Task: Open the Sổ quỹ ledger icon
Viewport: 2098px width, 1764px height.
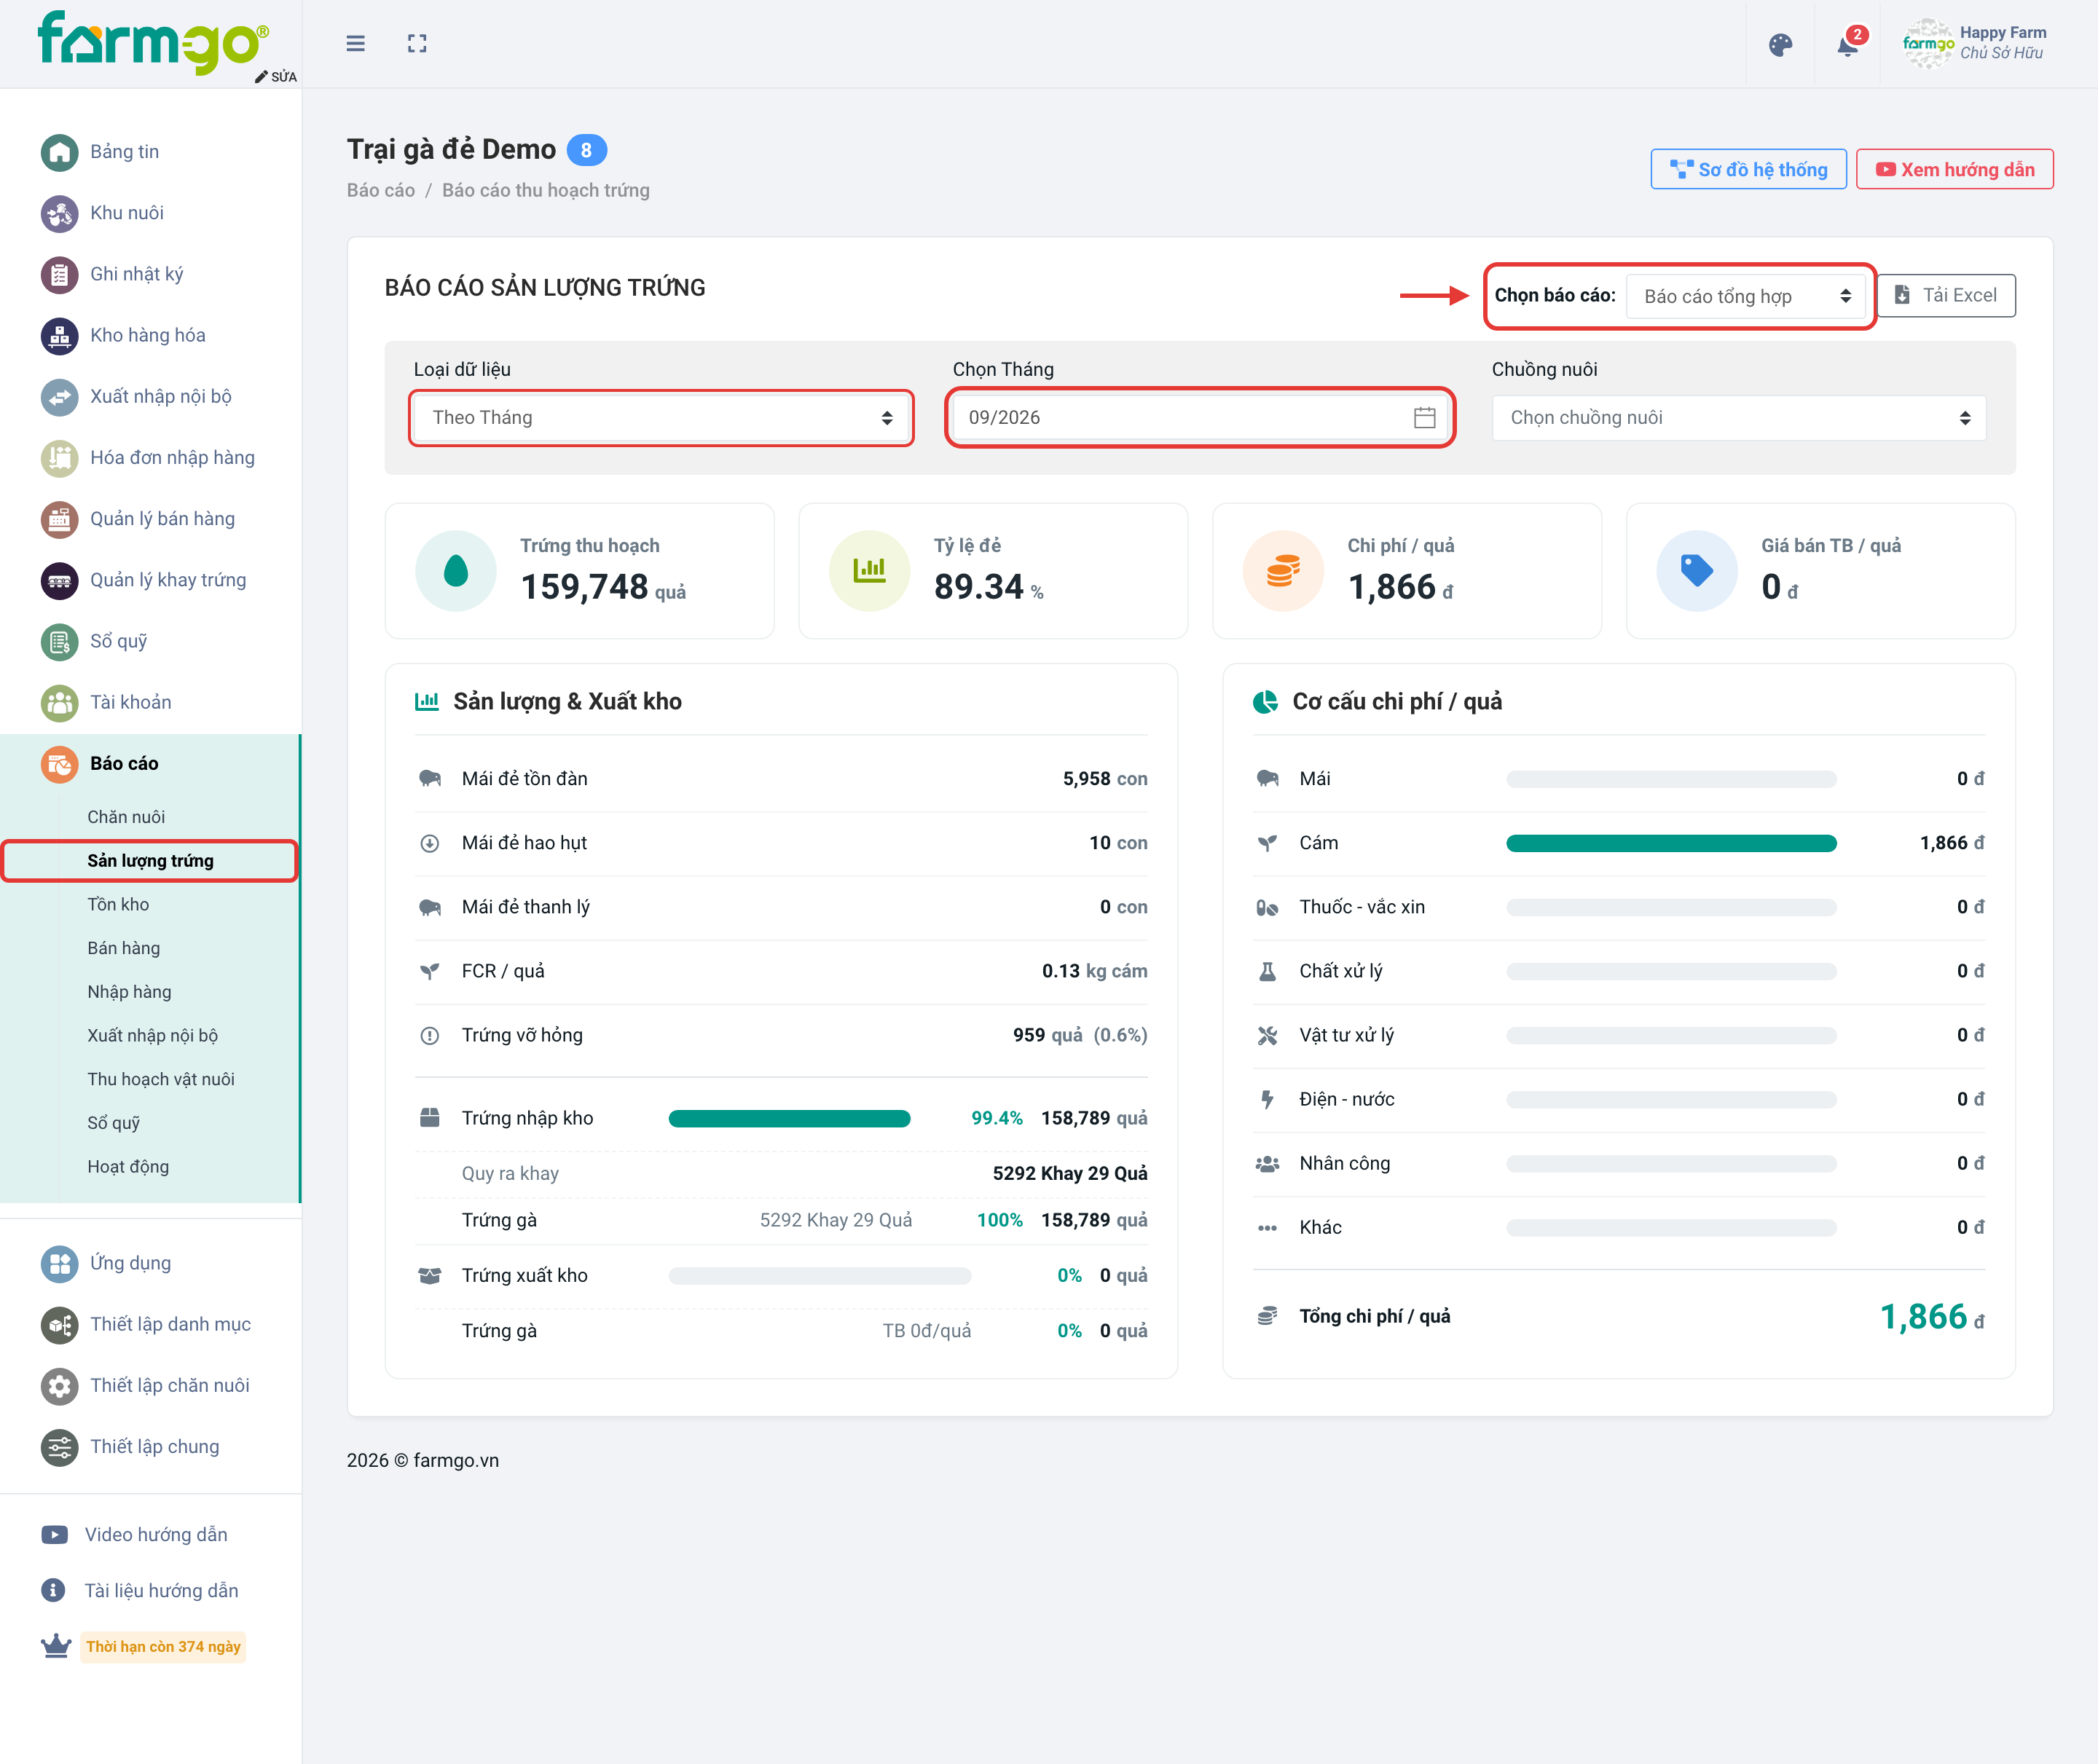Action: coord(59,641)
